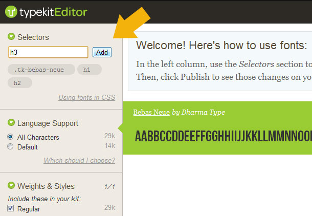Screen dimensions: 312x216
Task: Toggle the Regular weight checkbox
Action: [11, 208]
